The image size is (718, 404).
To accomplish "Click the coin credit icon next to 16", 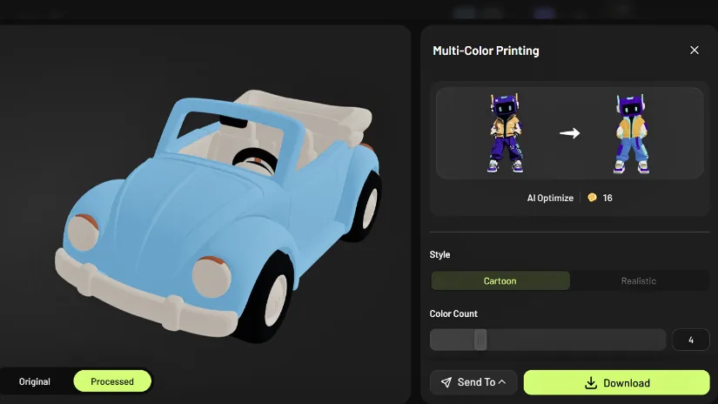I will (592, 198).
